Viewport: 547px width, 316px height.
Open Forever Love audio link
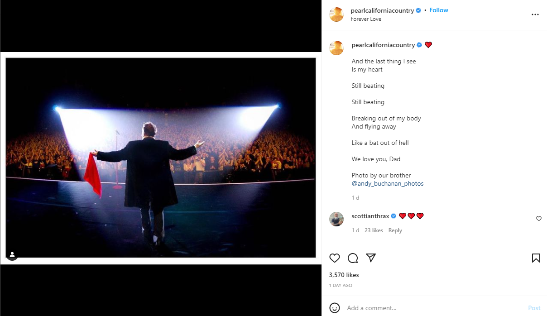366,19
